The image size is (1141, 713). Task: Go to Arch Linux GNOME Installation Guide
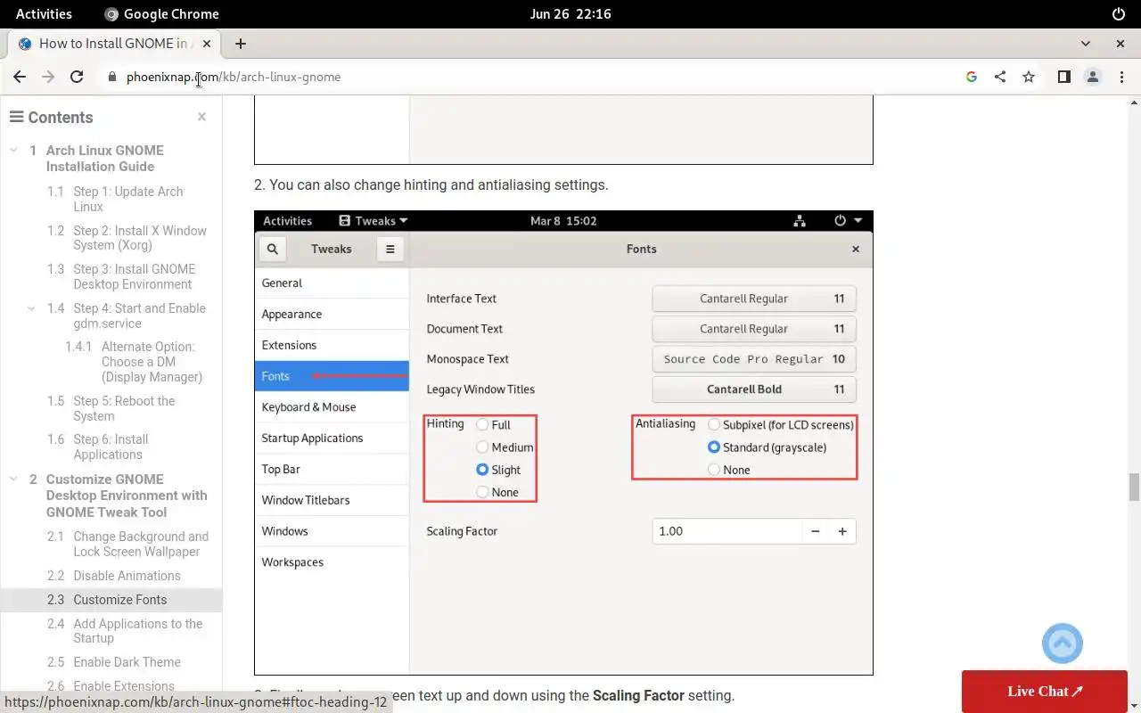[105, 159]
